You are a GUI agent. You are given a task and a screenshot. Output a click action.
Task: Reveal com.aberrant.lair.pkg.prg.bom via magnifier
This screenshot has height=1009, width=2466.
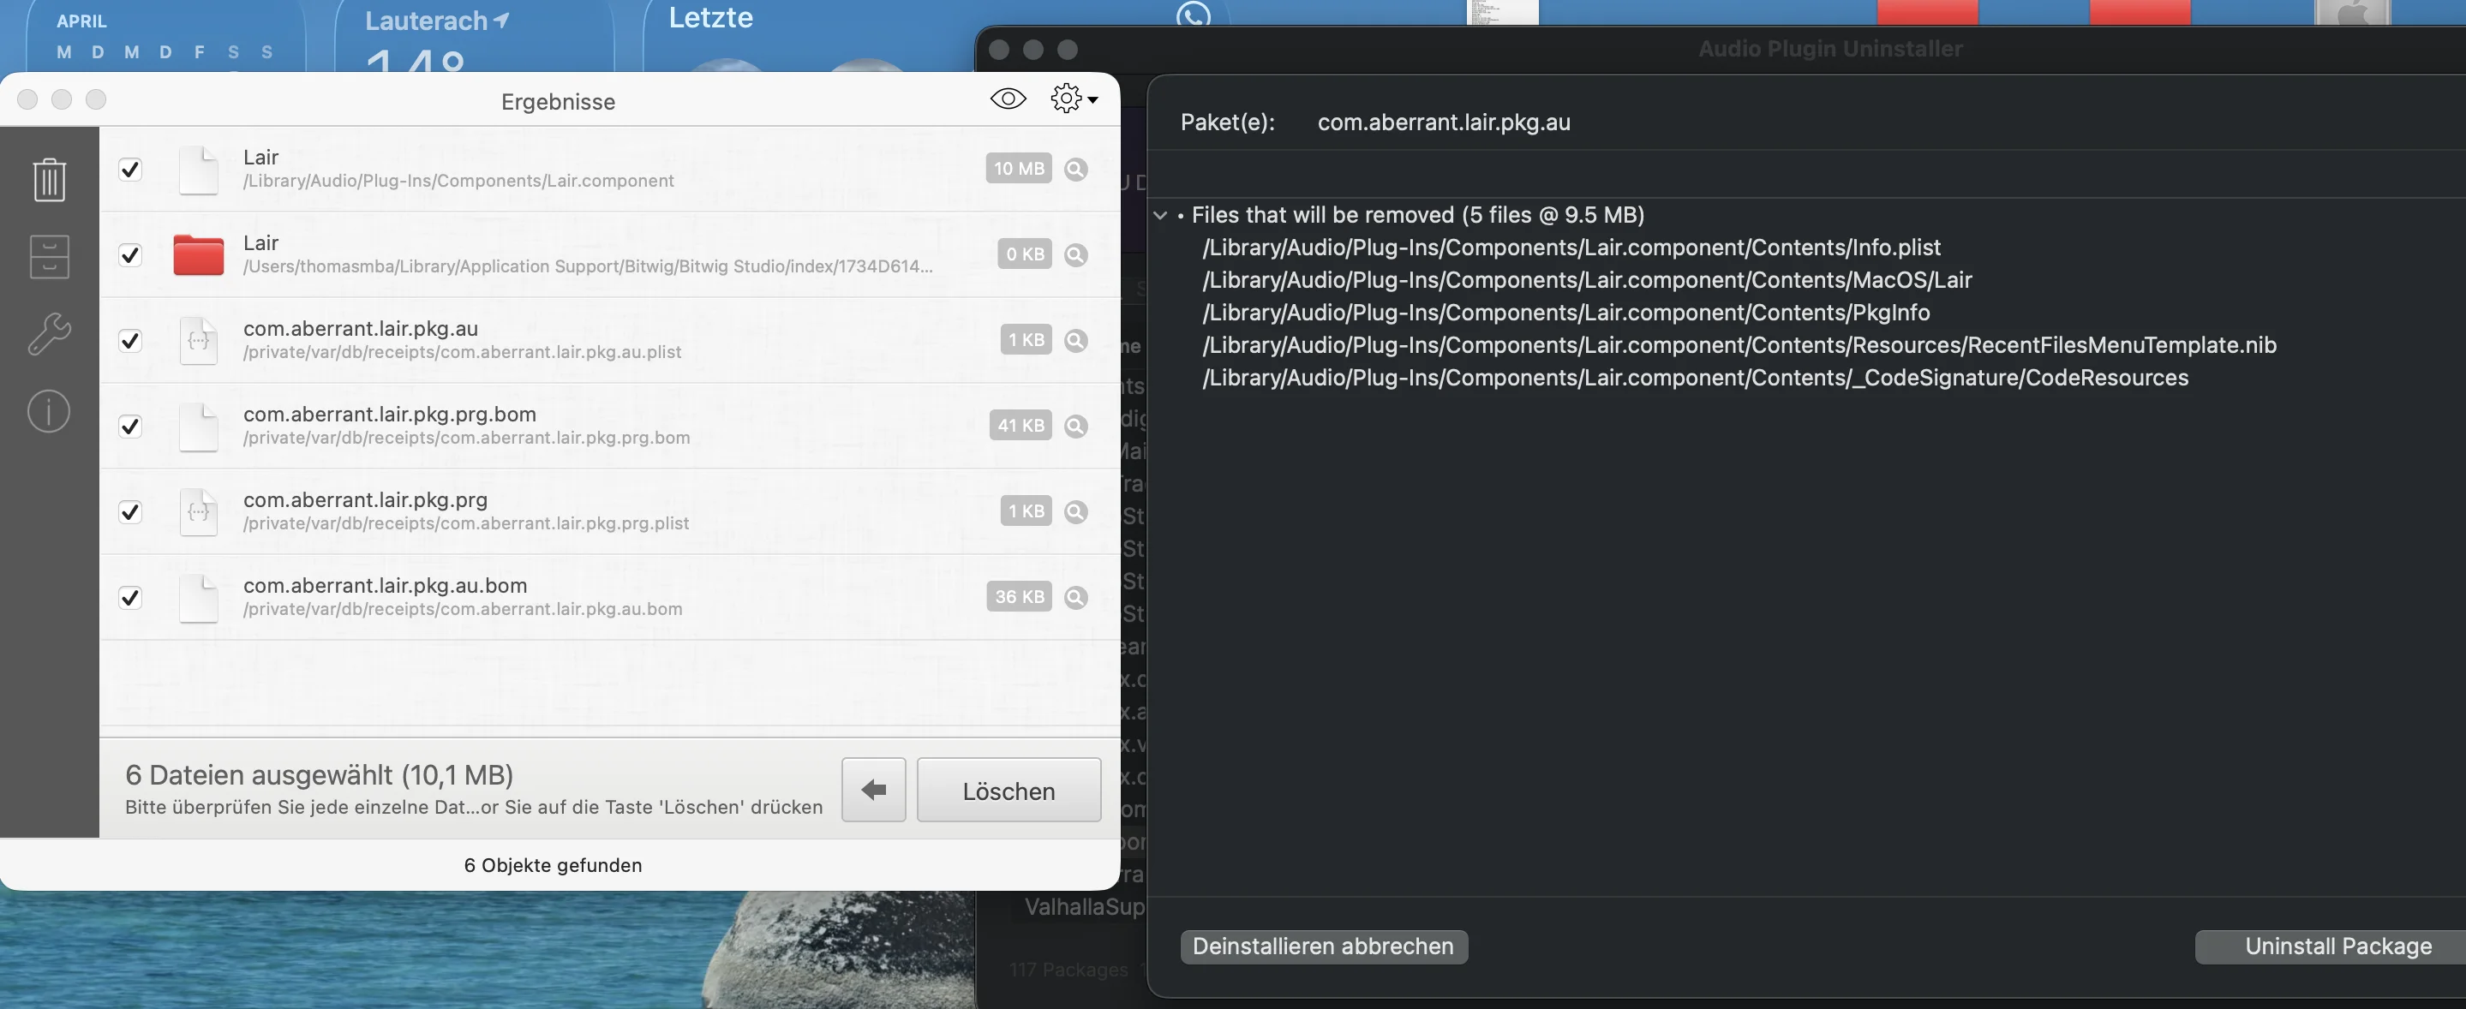pyautogui.click(x=1076, y=426)
